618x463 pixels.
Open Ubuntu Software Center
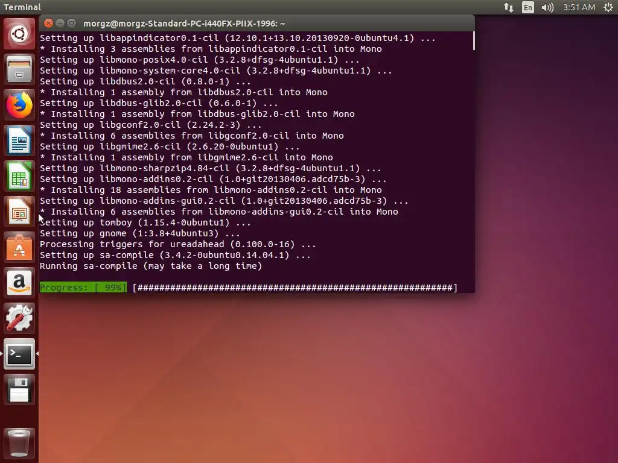point(19,247)
